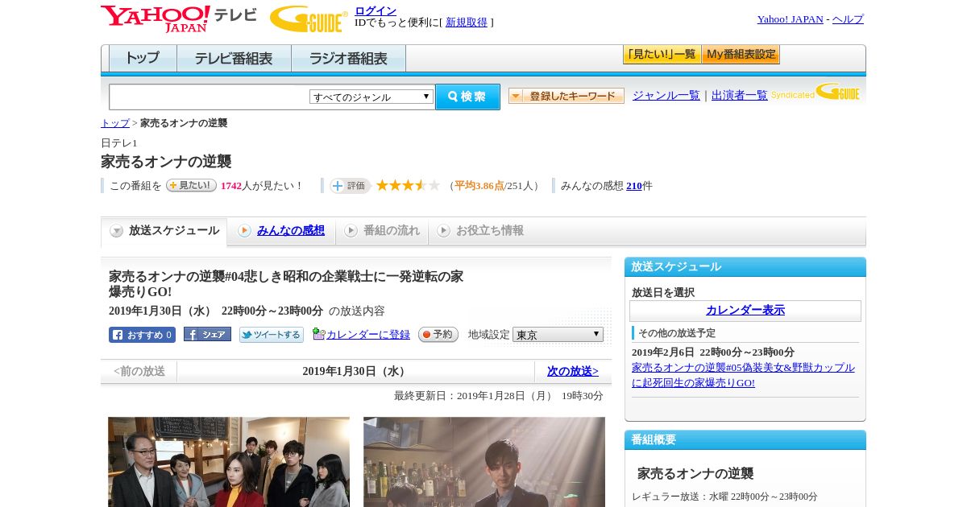Click the 見たい! plus button
Screen dimensions: 967x507
point(191,185)
